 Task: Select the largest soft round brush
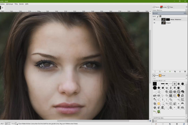pos(182,84)
